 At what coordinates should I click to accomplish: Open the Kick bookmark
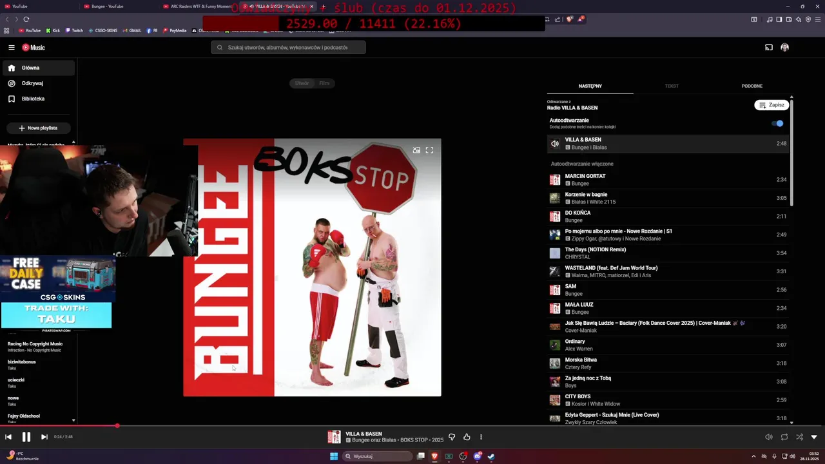(x=53, y=30)
